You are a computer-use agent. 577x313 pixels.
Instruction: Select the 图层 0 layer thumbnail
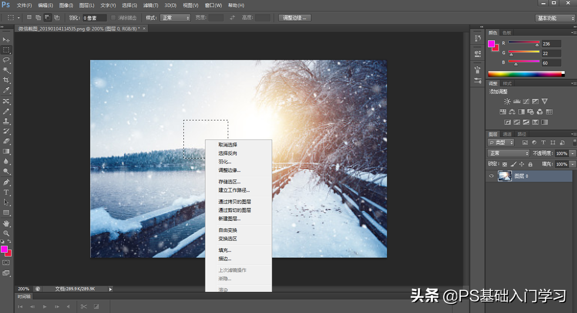point(505,176)
